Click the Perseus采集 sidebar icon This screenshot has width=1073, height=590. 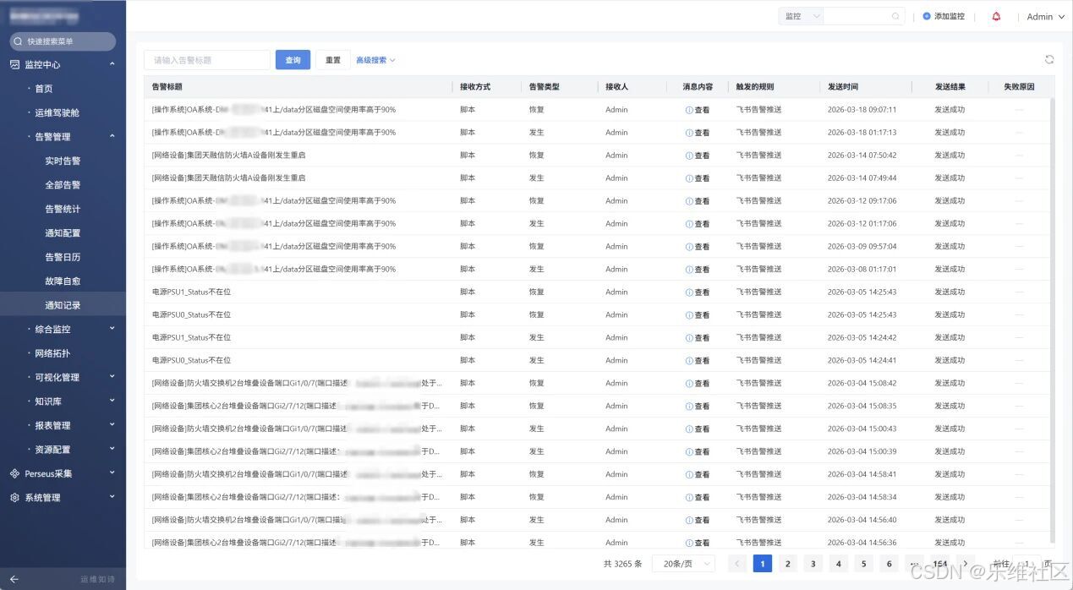click(14, 473)
